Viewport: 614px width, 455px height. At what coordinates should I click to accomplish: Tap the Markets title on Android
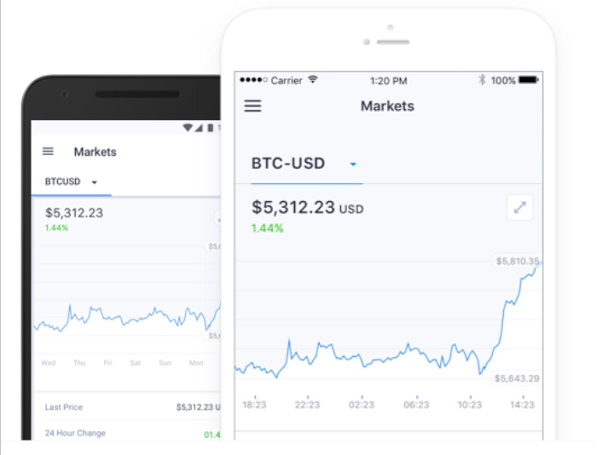[96, 152]
